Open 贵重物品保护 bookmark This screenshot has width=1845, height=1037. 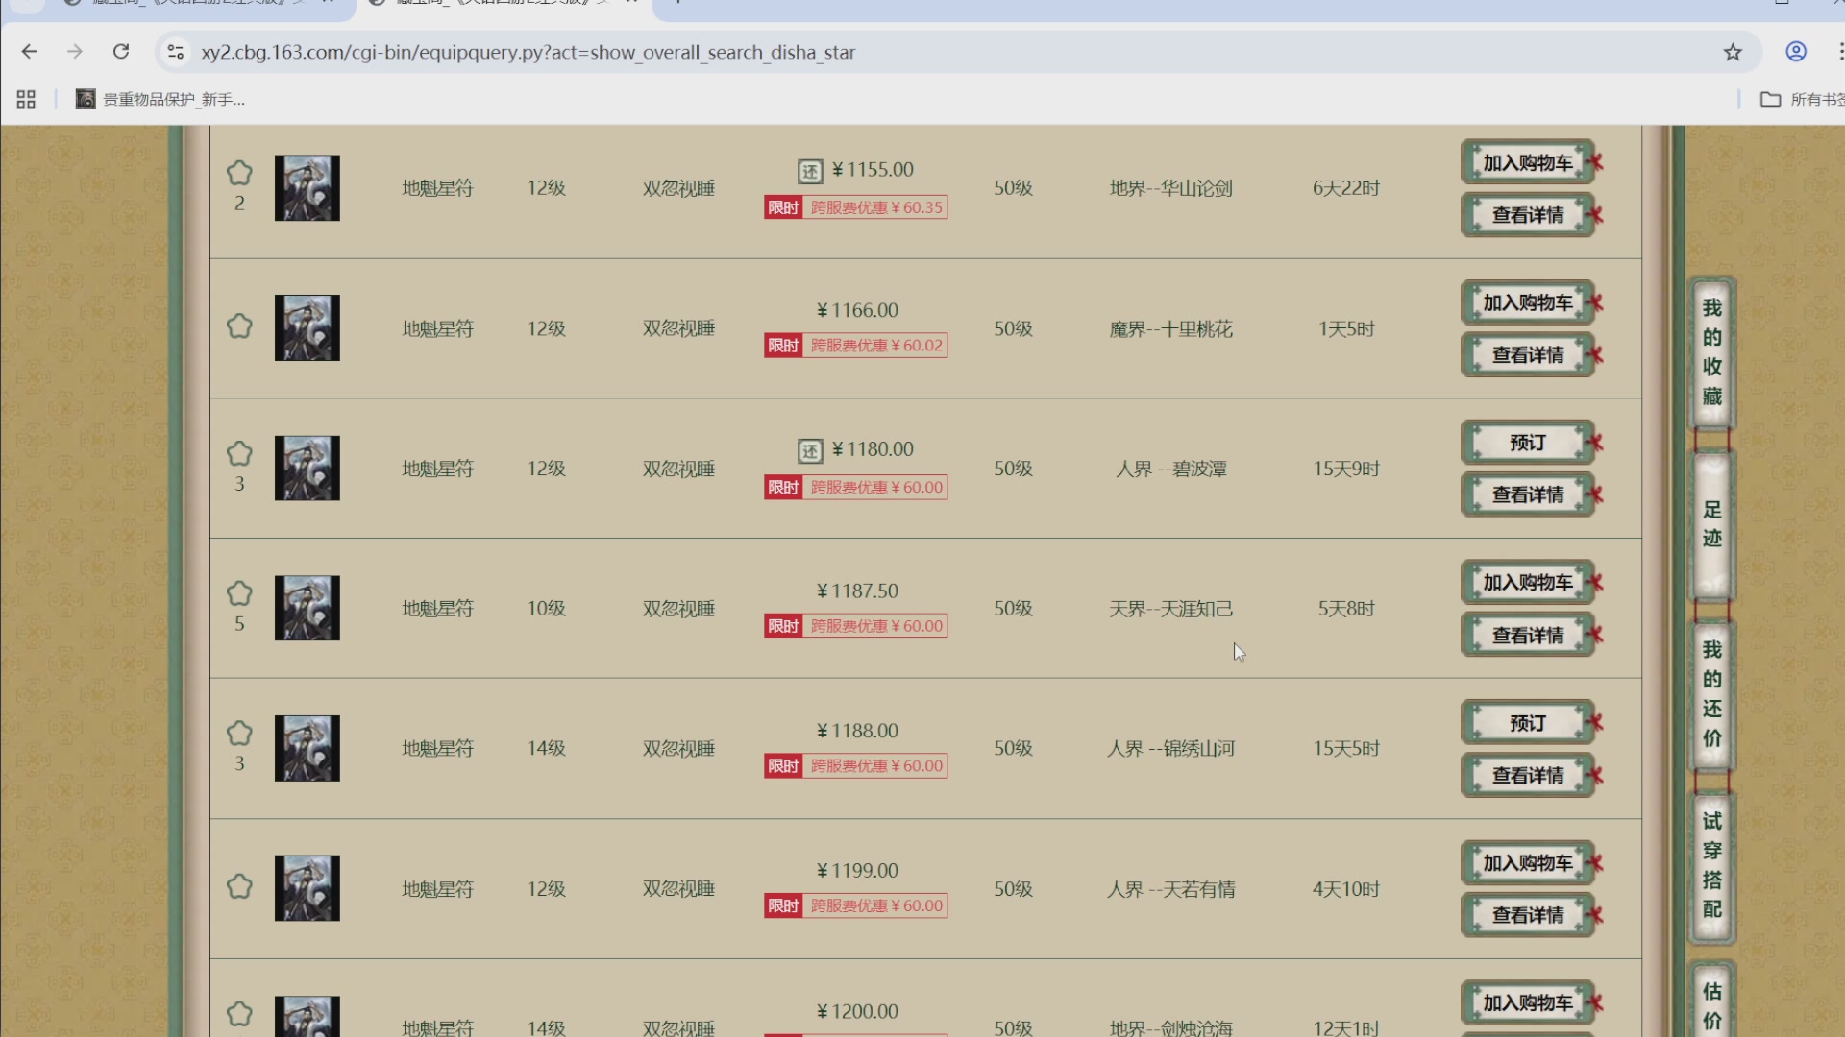(161, 99)
